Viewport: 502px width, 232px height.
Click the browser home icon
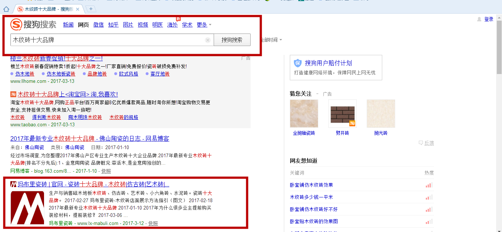tap(6, 9)
